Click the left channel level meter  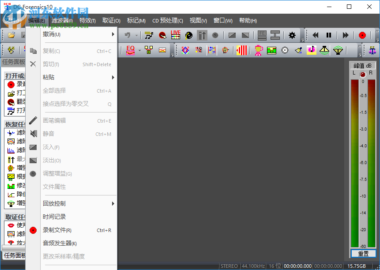click(x=354, y=163)
